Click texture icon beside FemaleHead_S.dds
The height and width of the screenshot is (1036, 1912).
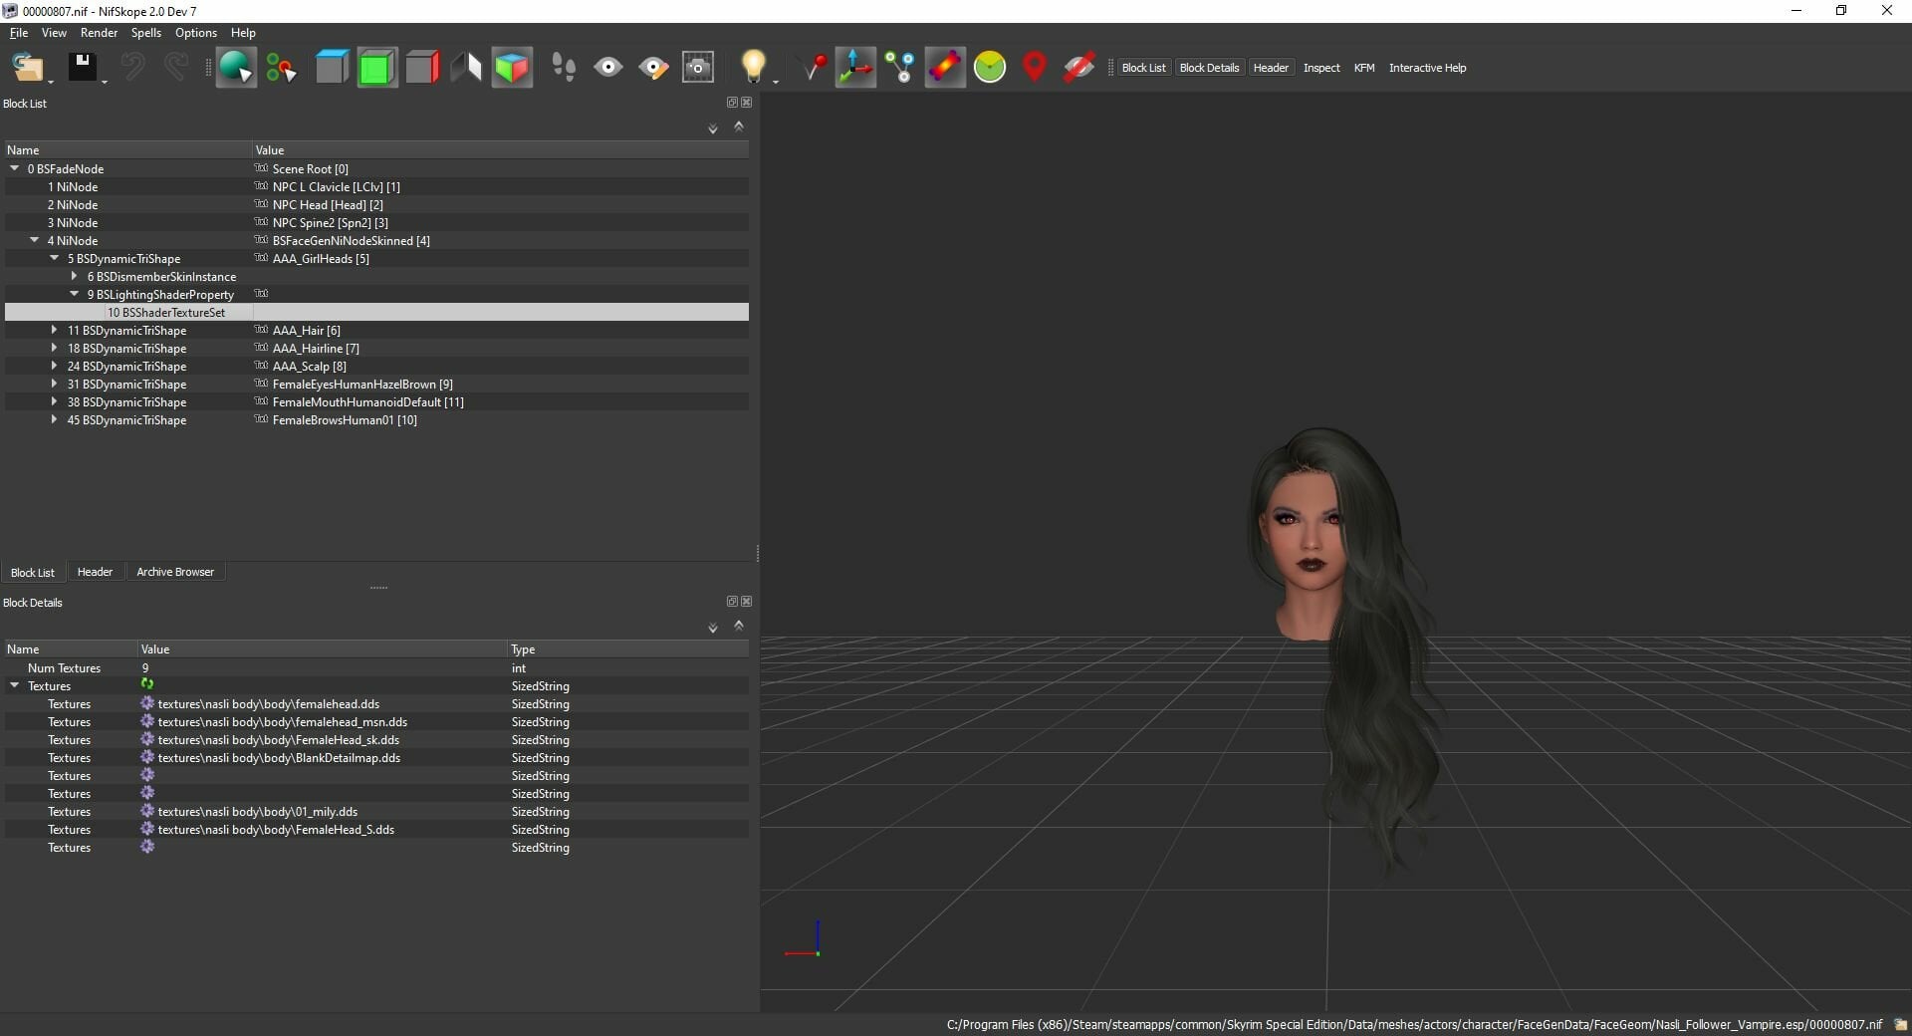point(147,829)
